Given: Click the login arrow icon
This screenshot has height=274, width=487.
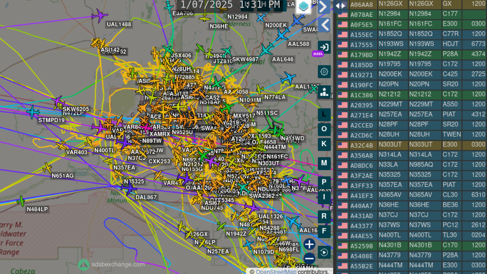Looking at the screenshot, I should point(324,47).
